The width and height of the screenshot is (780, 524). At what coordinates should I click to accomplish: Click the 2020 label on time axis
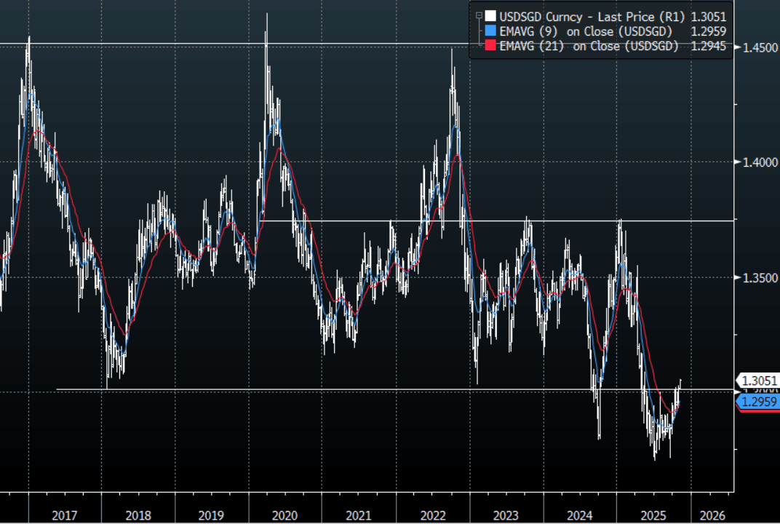tap(285, 515)
